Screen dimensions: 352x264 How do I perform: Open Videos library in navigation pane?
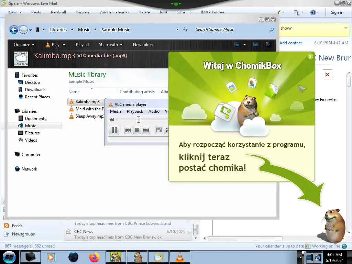[31, 140]
